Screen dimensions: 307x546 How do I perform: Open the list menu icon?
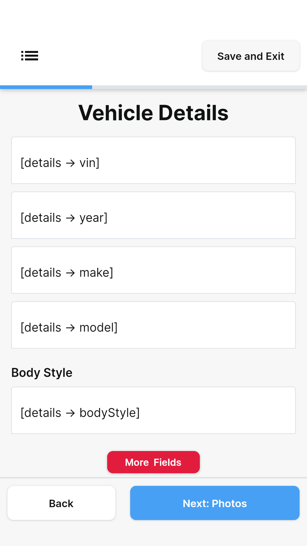tap(30, 56)
